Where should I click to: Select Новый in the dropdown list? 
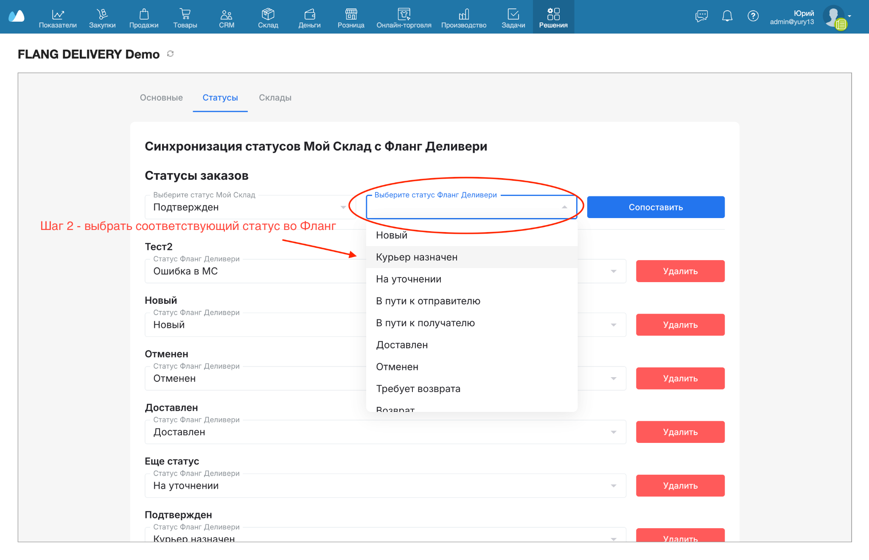[472, 235]
